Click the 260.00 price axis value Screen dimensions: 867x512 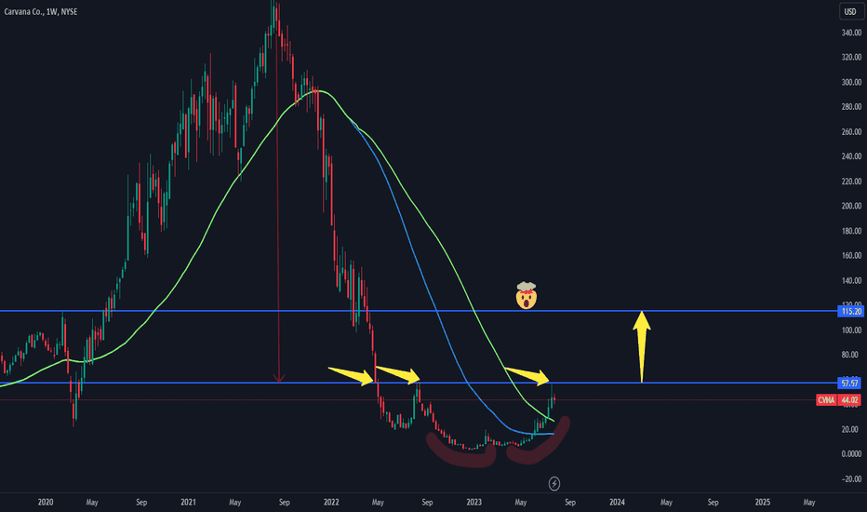851,132
